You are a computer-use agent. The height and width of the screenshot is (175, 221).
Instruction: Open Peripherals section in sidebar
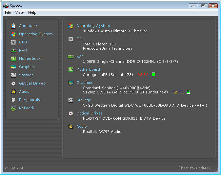29,100
